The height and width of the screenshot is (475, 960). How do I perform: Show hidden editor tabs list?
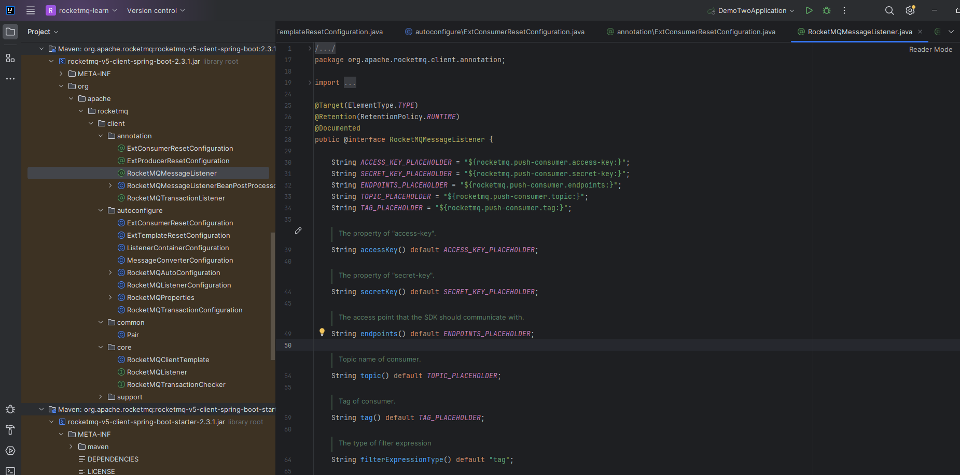(x=951, y=32)
